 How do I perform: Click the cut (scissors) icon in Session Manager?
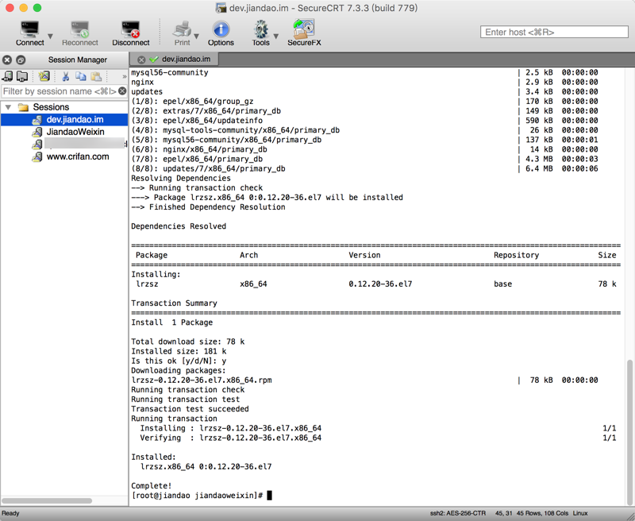click(x=66, y=76)
